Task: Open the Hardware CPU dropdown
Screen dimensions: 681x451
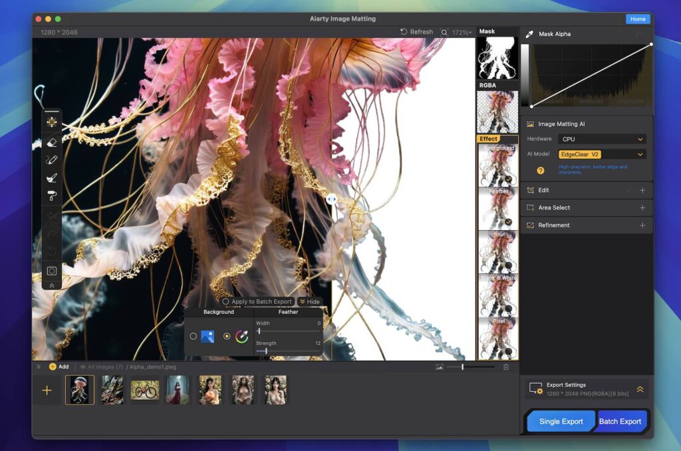Action: tap(602, 139)
